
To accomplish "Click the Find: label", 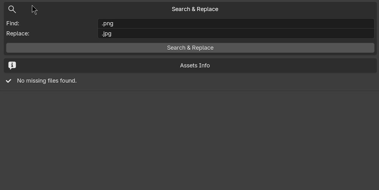I will point(13,23).
